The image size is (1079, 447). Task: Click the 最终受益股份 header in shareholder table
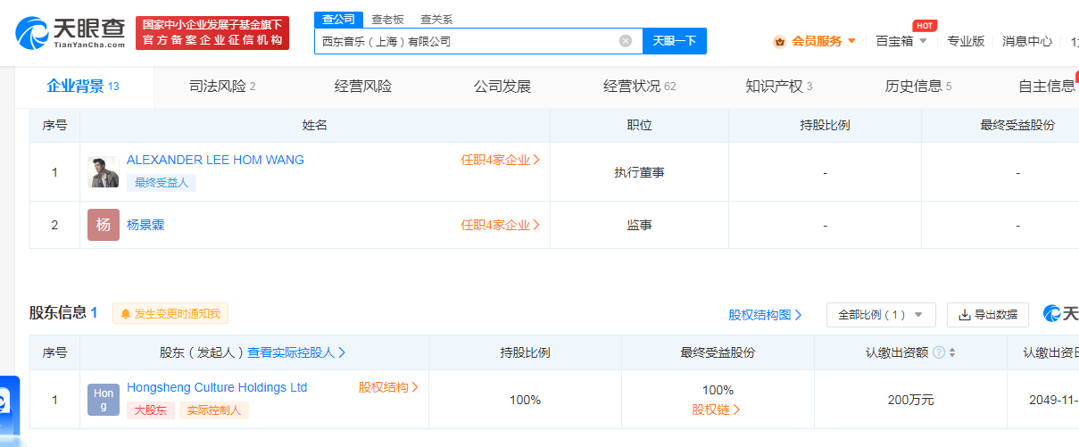pos(718,352)
